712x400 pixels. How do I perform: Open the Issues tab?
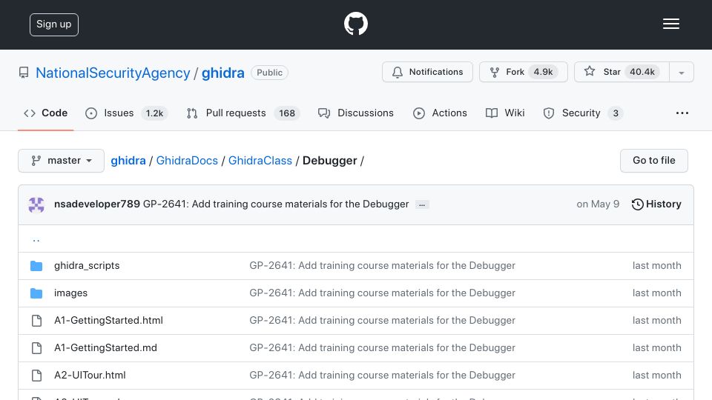click(x=126, y=113)
